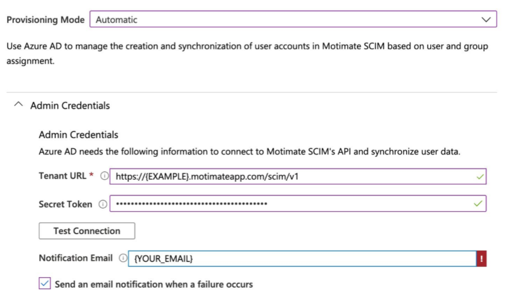511x304 pixels.
Task: Select the Notification Email text field
Action: click(300, 259)
